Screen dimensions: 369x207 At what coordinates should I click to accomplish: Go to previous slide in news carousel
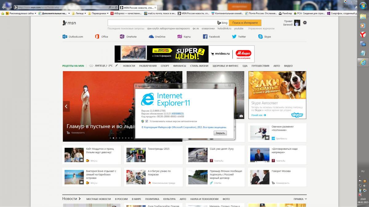click(x=66, y=106)
